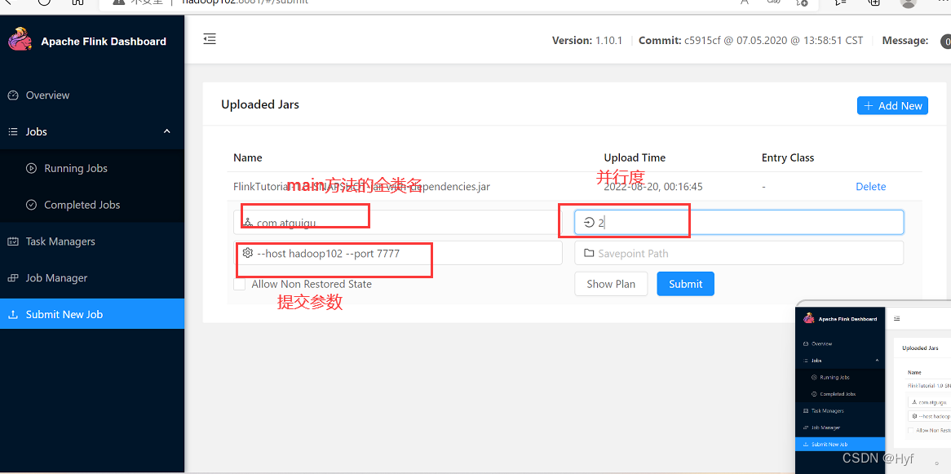Click the Version 1.10.1 text

click(x=587, y=41)
